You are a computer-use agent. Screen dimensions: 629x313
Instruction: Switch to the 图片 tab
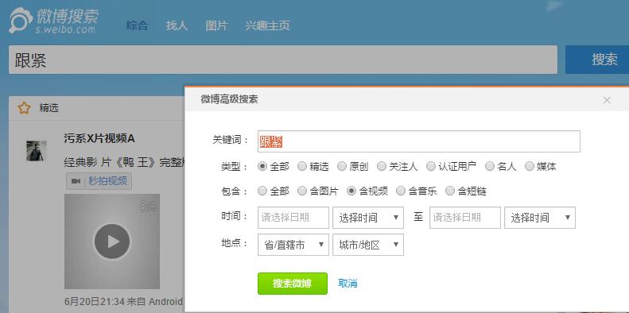[x=216, y=25]
